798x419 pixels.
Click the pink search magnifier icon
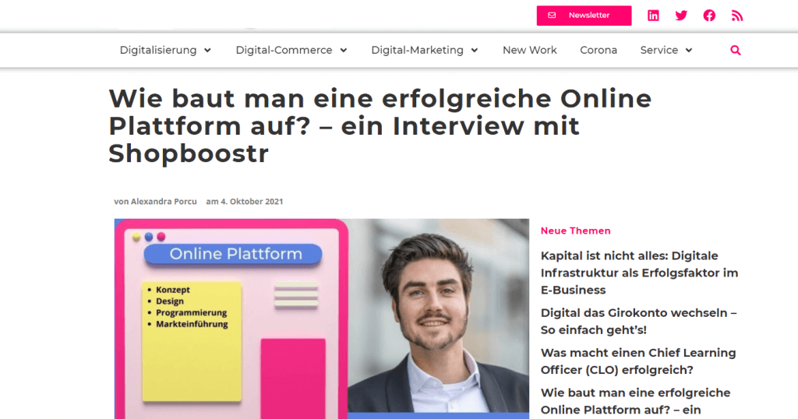click(x=736, y=51)
